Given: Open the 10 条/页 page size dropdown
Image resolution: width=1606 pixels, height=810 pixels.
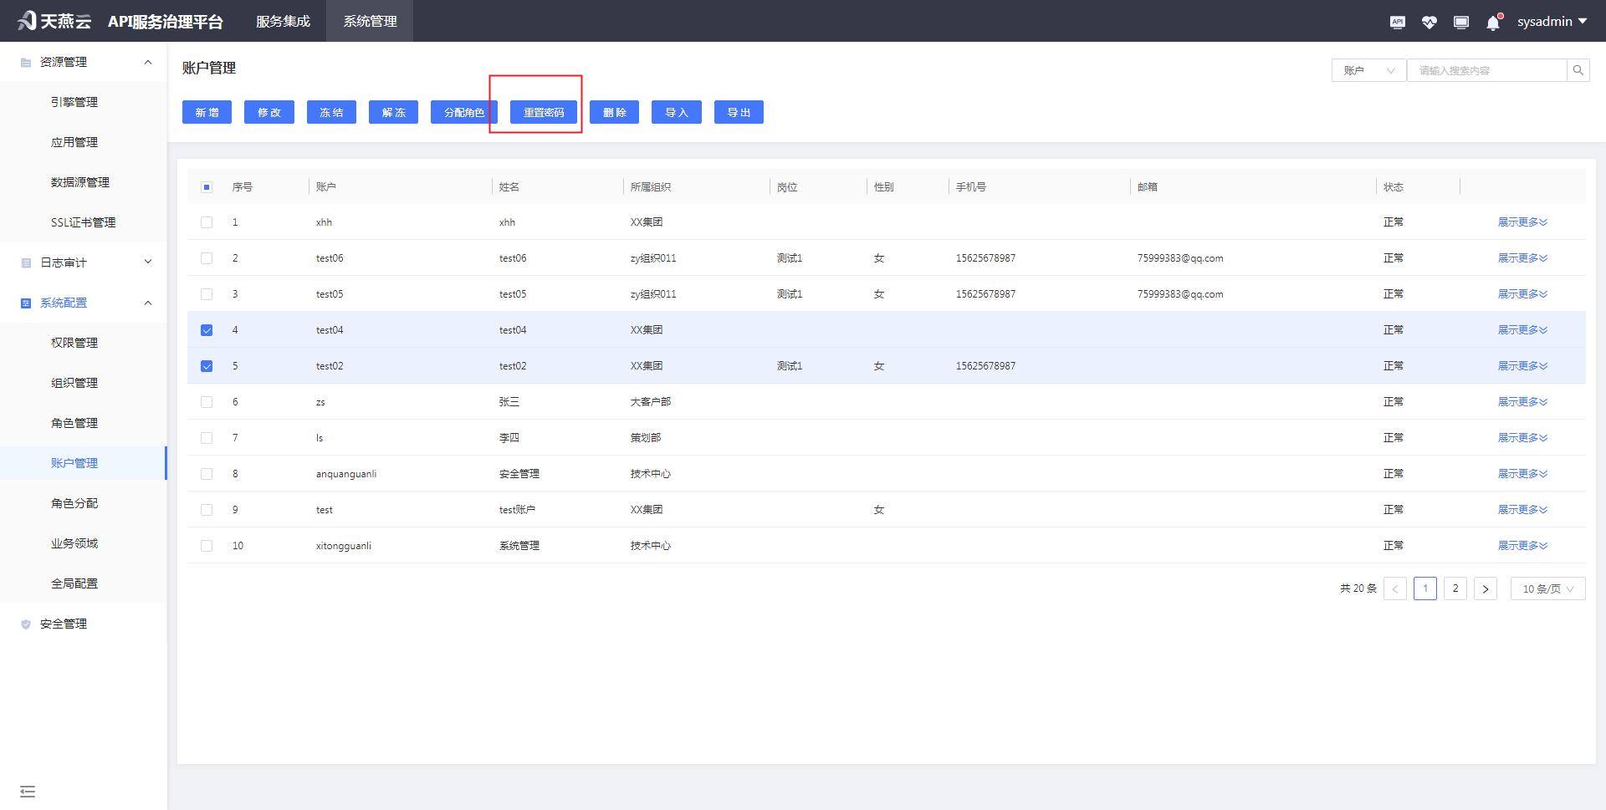Looking at the screenshot, I should point(1547,588).
